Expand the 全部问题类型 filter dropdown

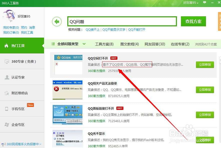tap(73, 43)
